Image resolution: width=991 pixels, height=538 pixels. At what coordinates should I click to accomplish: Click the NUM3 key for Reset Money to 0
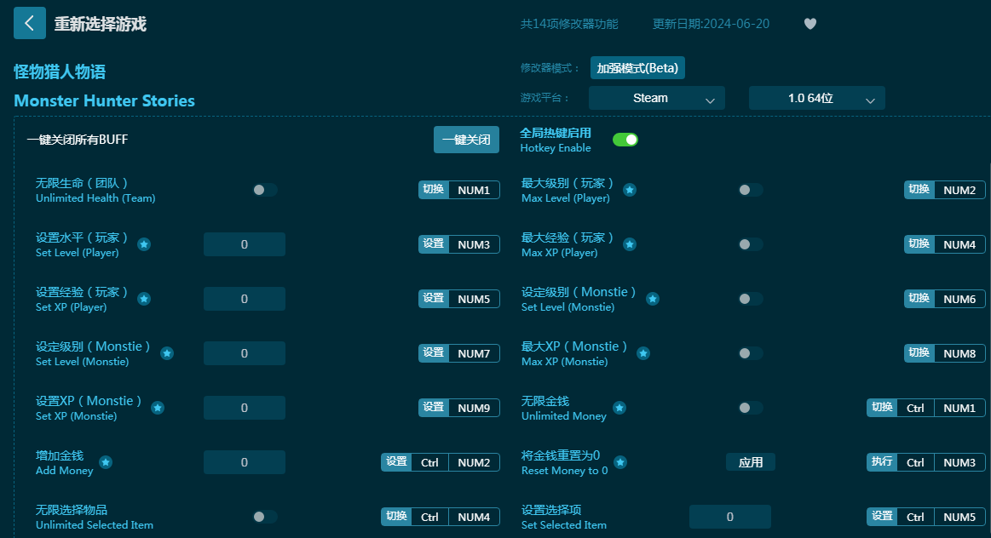[959, 462]
